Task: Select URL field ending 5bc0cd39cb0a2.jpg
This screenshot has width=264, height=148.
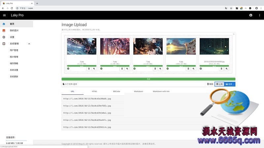Action: [x=93, y=113]
